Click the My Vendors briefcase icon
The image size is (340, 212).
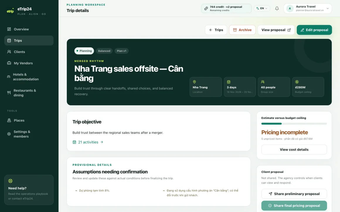[x=9, y=63]
